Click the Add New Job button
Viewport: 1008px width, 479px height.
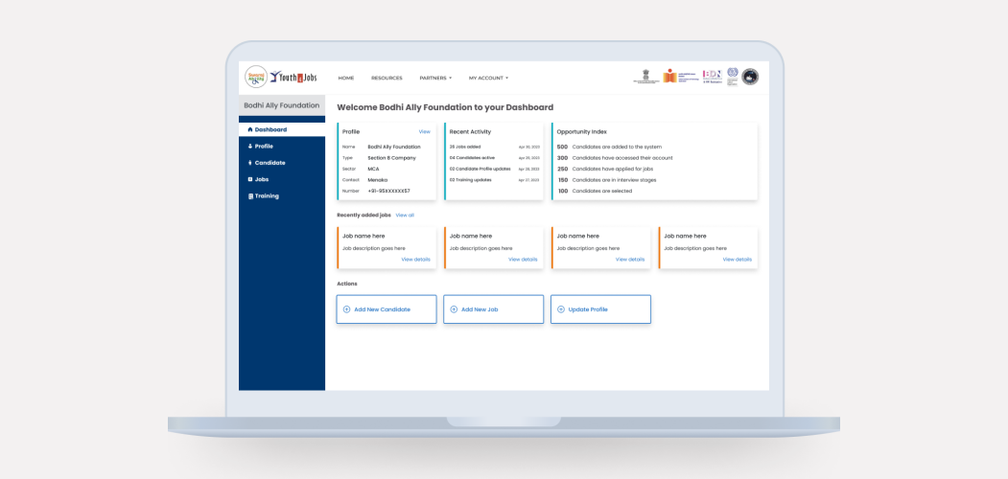click(494, 309)
